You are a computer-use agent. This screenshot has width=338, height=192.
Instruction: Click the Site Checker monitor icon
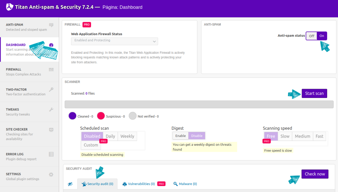tap(51, 130)
